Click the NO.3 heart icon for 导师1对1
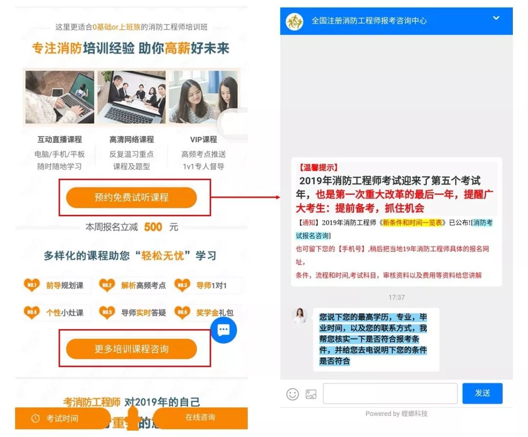The width and height of the screenshot is (528, 437). (x=182, y=285)
